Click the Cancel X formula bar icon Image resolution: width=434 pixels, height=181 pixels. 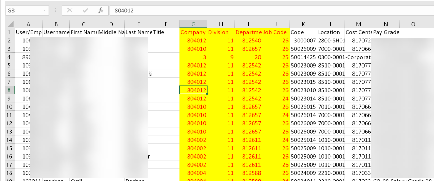click(70, 11)
